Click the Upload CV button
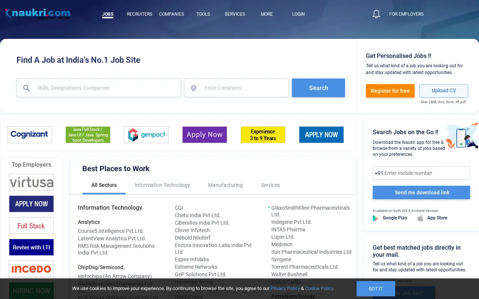The height and width of the screenshot is (299, 479). point(444,91)
